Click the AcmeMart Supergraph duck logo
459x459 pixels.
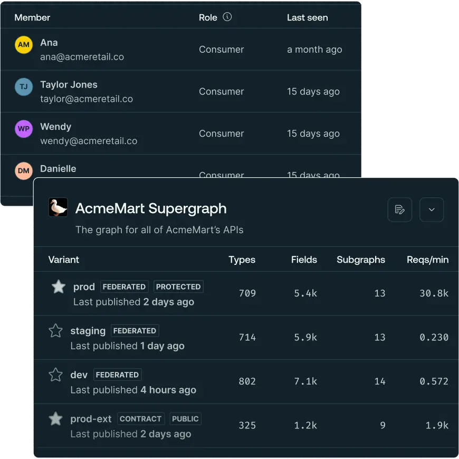coord(58,207)
